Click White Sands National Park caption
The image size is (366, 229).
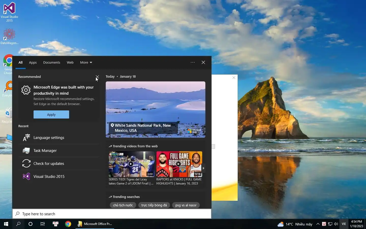click(143, 128)
